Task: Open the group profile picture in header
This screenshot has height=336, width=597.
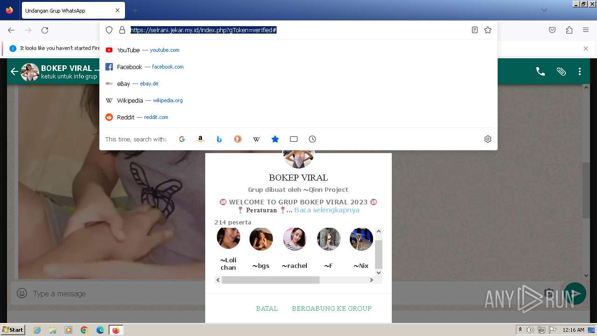Action: click(30, 72)
